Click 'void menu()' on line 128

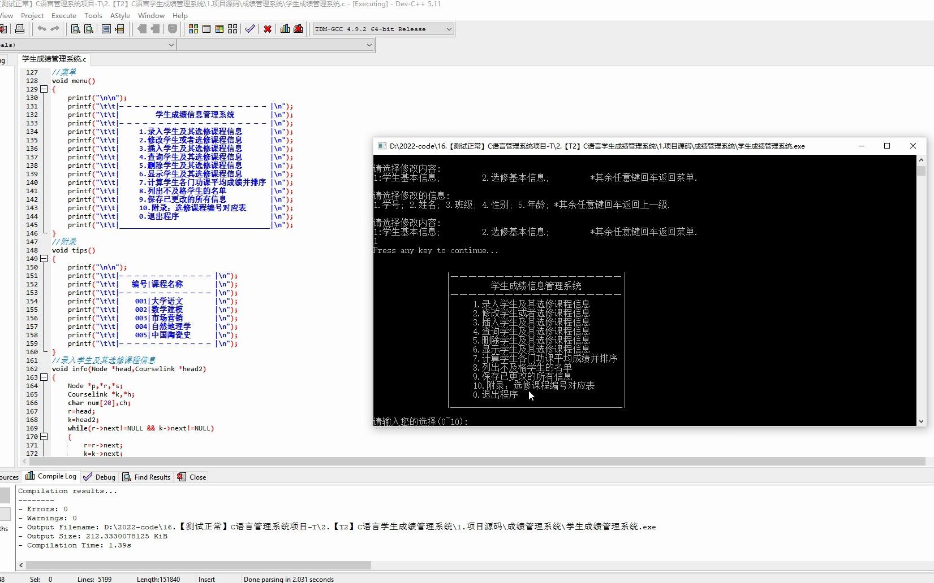pos(74,81)
